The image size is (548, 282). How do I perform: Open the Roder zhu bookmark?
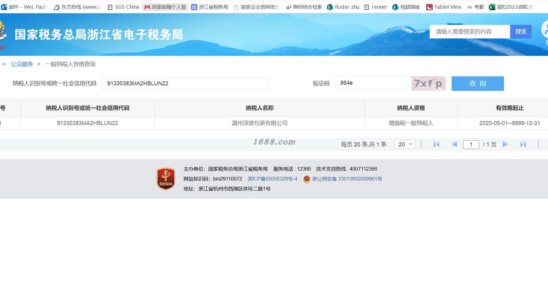click(x=343, y=7)
